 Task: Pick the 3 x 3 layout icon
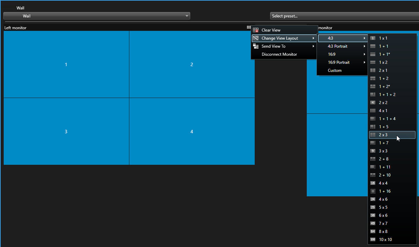click(x=373, y=151)
